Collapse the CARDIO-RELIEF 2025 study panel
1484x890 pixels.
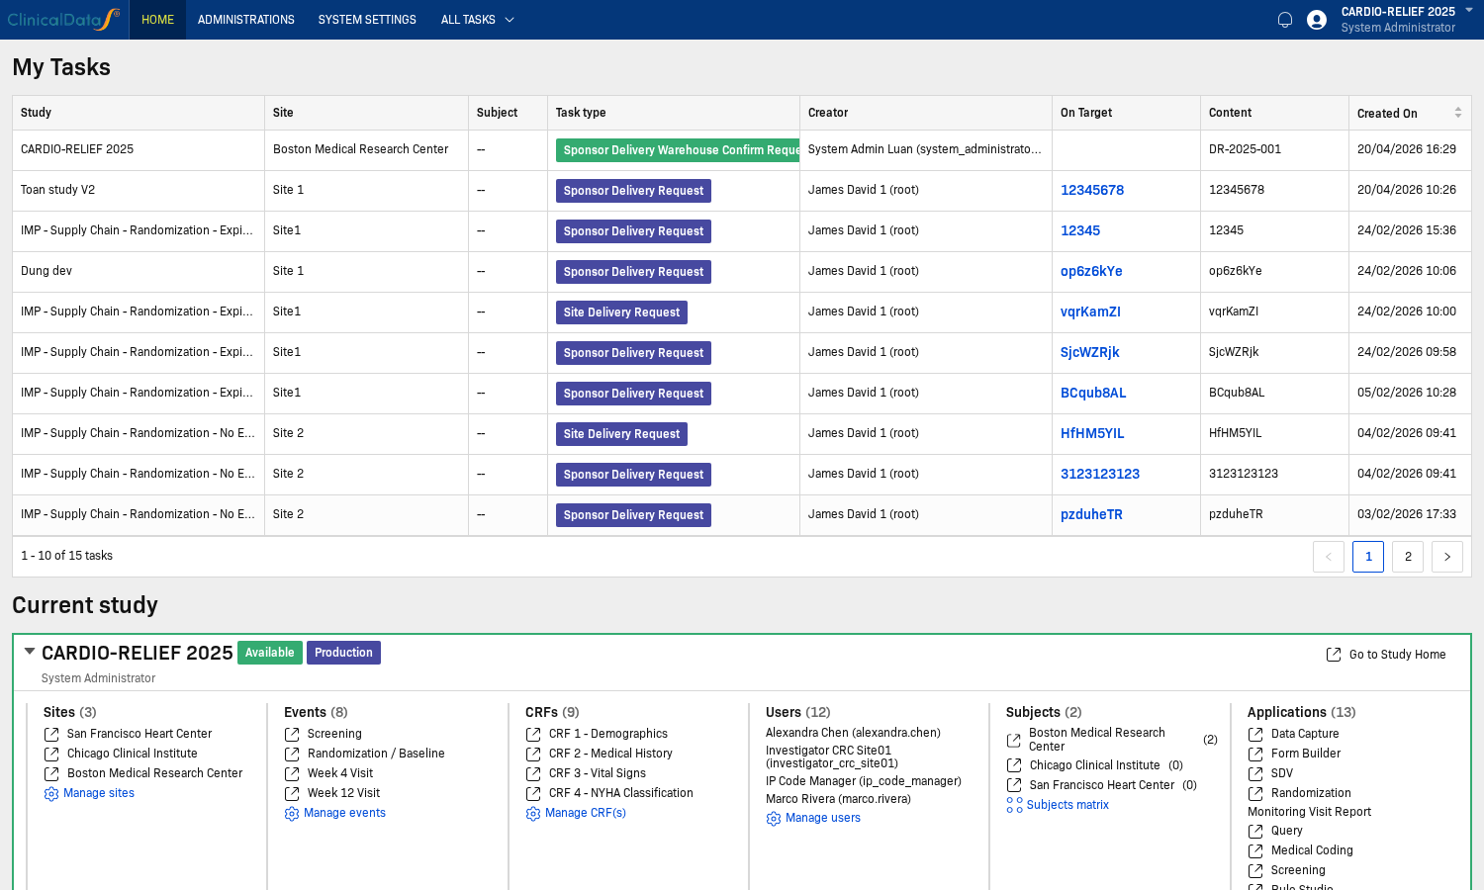pyautogui.click(x=30, y=652)
